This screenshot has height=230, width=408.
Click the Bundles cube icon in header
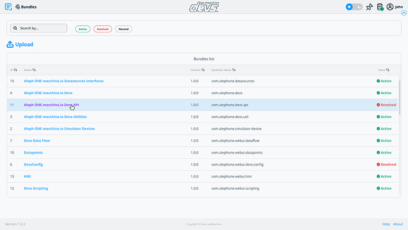18,7
